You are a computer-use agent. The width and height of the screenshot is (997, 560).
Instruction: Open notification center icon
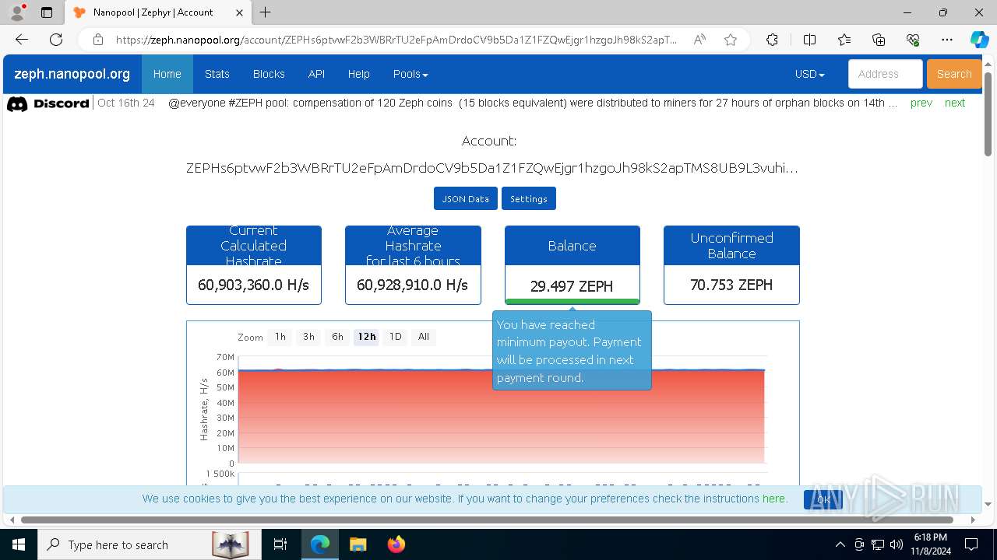[971, 544]
